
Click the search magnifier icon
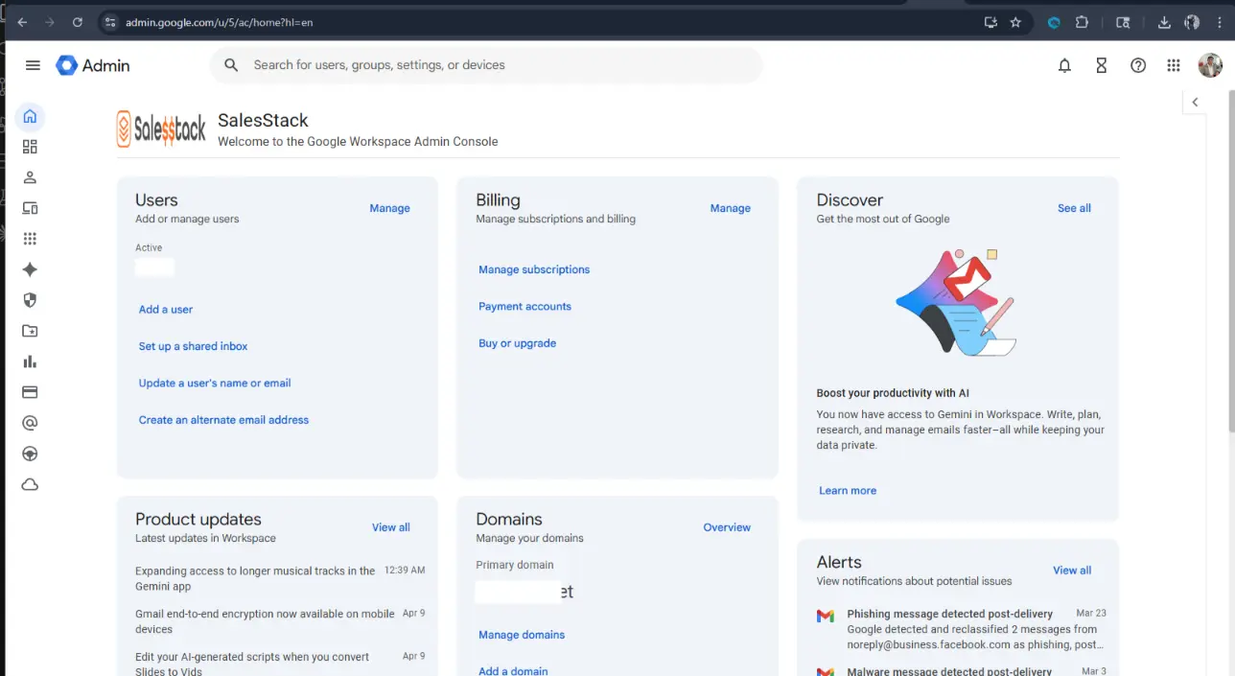231,65
